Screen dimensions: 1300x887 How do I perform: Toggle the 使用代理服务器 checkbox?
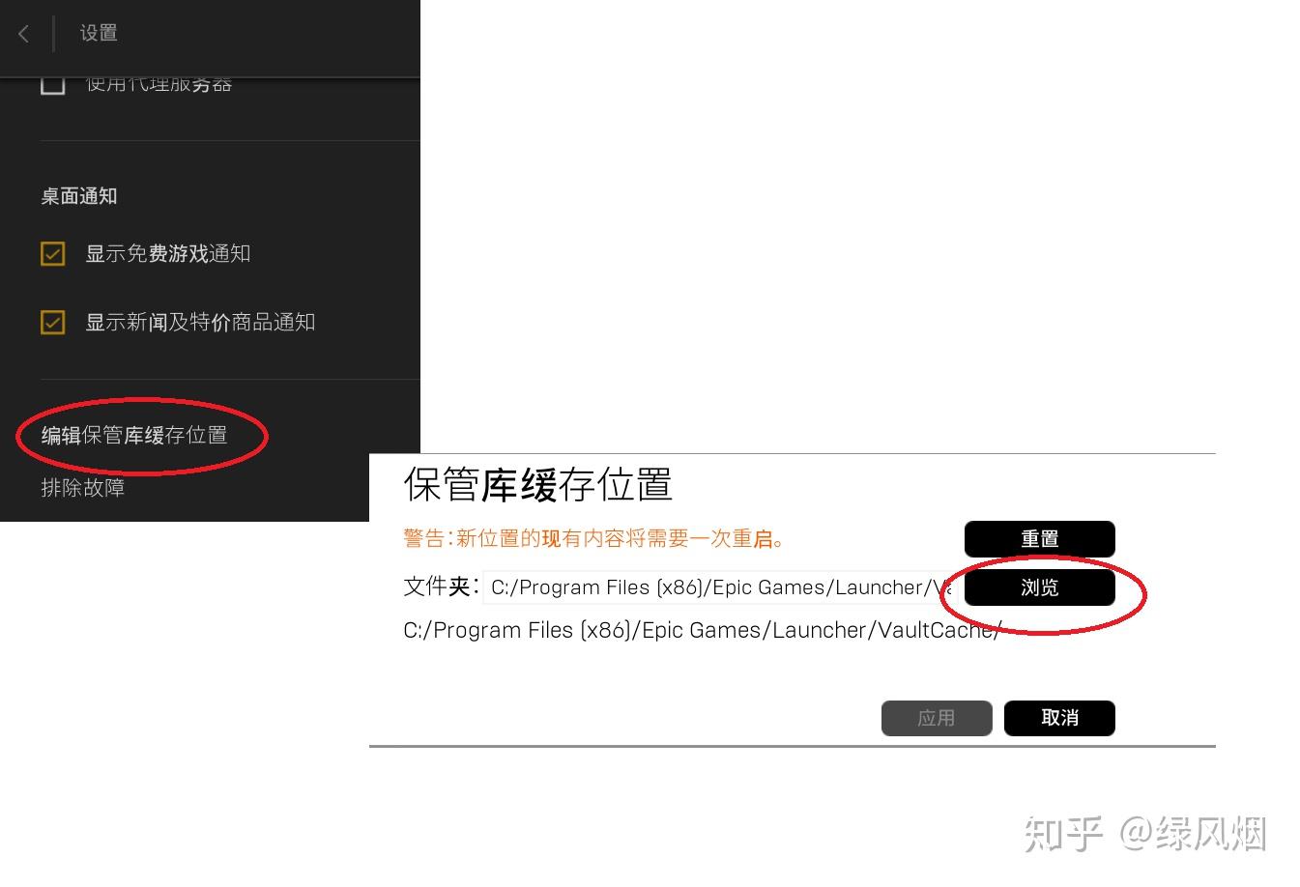click(x=52, y=85)
